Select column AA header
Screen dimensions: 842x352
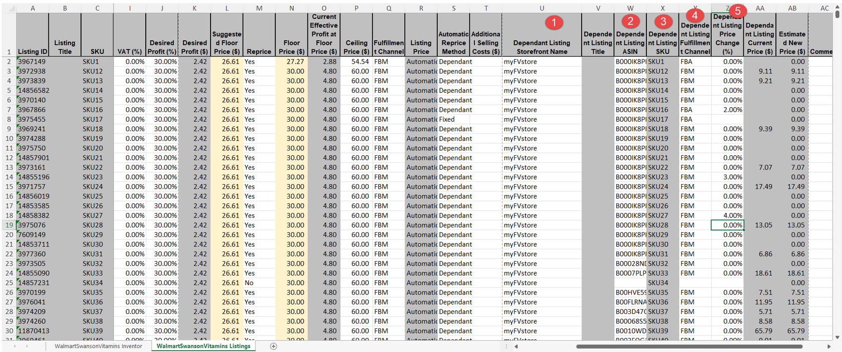[760, 8]
